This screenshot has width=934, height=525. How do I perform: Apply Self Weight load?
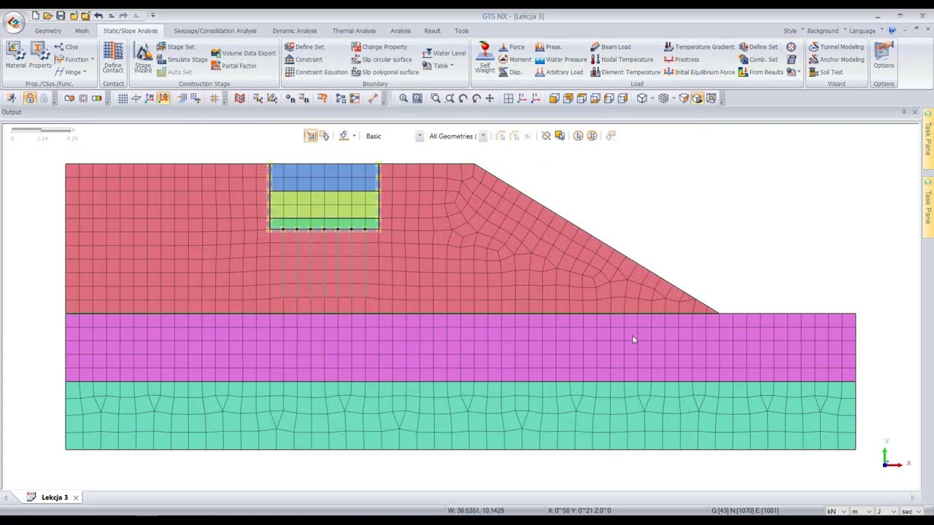click(x=485, y=58)
